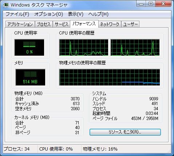Minimize the Task Manager window
The height and width of the screenshot is (156, 174).
click(x=141, y=4)
